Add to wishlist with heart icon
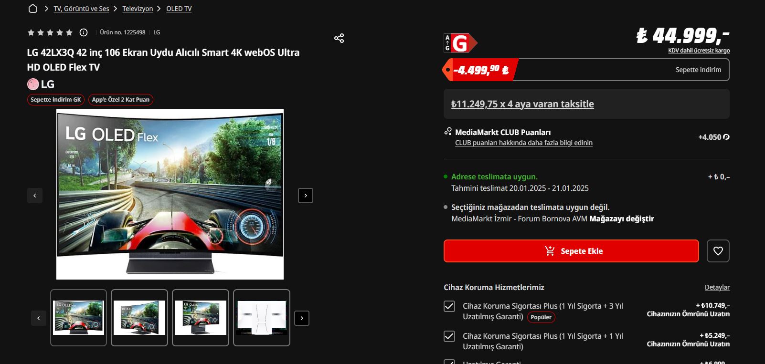 tap(718, 251)
